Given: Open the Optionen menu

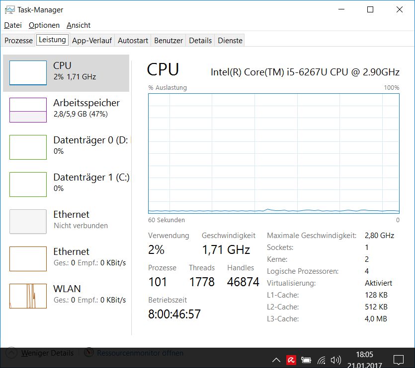Looking at the screenshot, I should coord(44,25).
